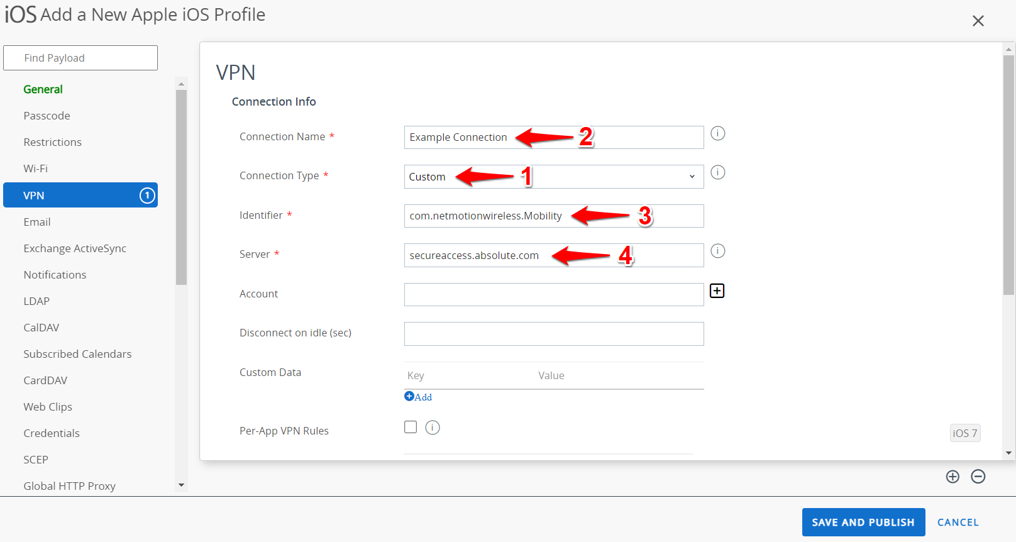Click plus lookup icon beside Account field
The width and height of the screenshot is (1016, 542).
pos(717,290)
